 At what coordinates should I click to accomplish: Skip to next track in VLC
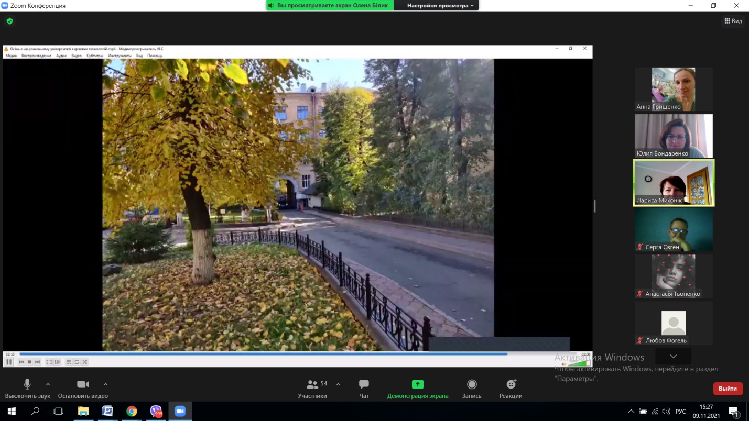tap(37, 362)
